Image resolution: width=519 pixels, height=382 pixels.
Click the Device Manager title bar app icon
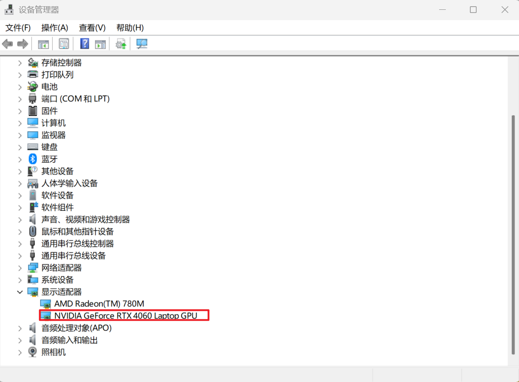point(9,10)
